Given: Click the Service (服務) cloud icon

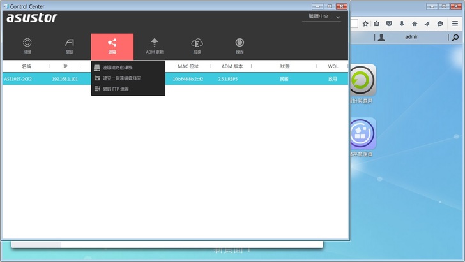Looking at the screenshot, I should [x=197, y=43].
